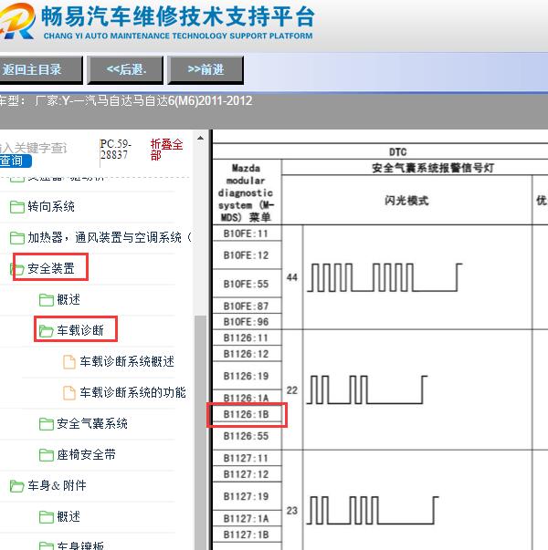Click the flash pattern waveform for code 44
548x550 pixels.
(x=385, y=277)
